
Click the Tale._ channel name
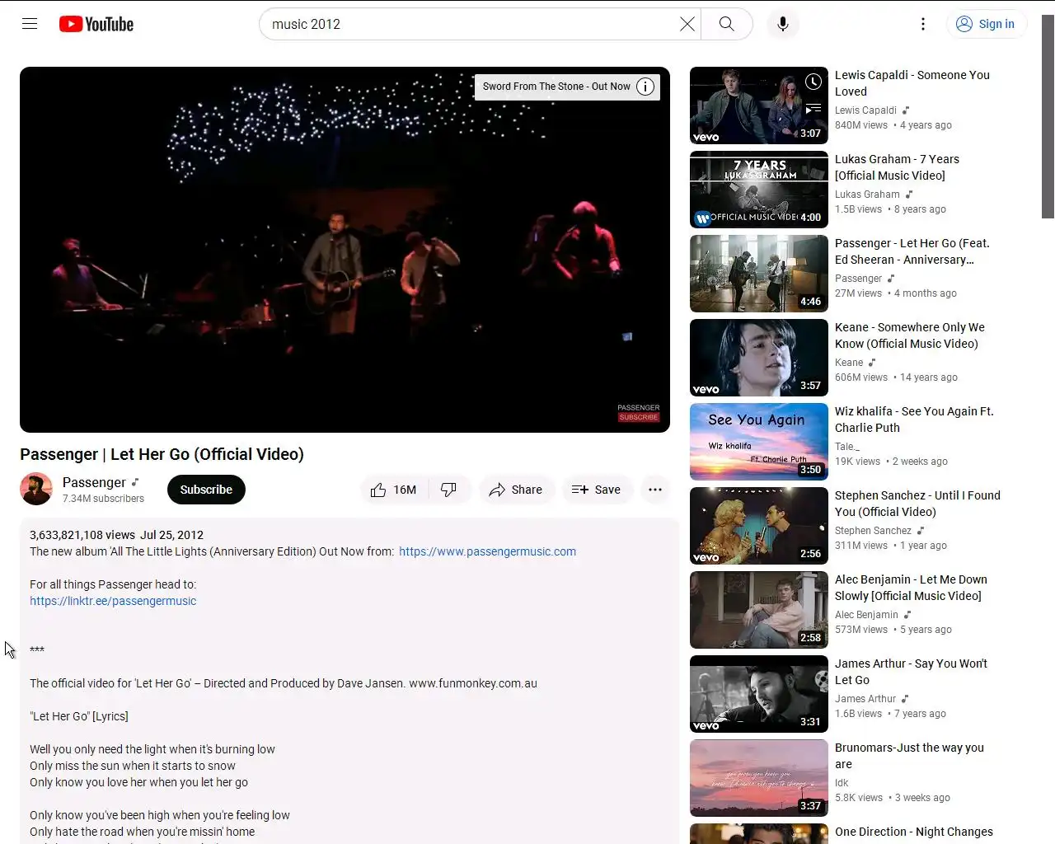[x=847, y=447]
